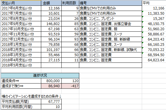Select the amount cell 27,115

51,60
